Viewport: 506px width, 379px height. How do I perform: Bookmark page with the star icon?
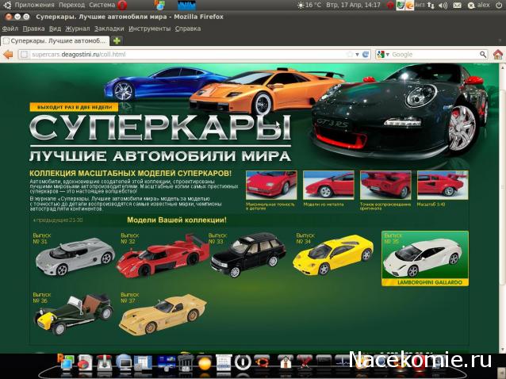point(350,55)
